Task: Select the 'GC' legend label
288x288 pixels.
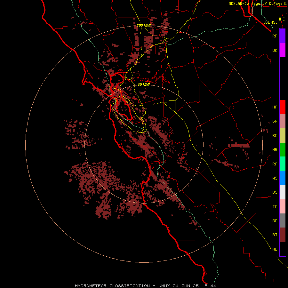Action: point(275,220)
